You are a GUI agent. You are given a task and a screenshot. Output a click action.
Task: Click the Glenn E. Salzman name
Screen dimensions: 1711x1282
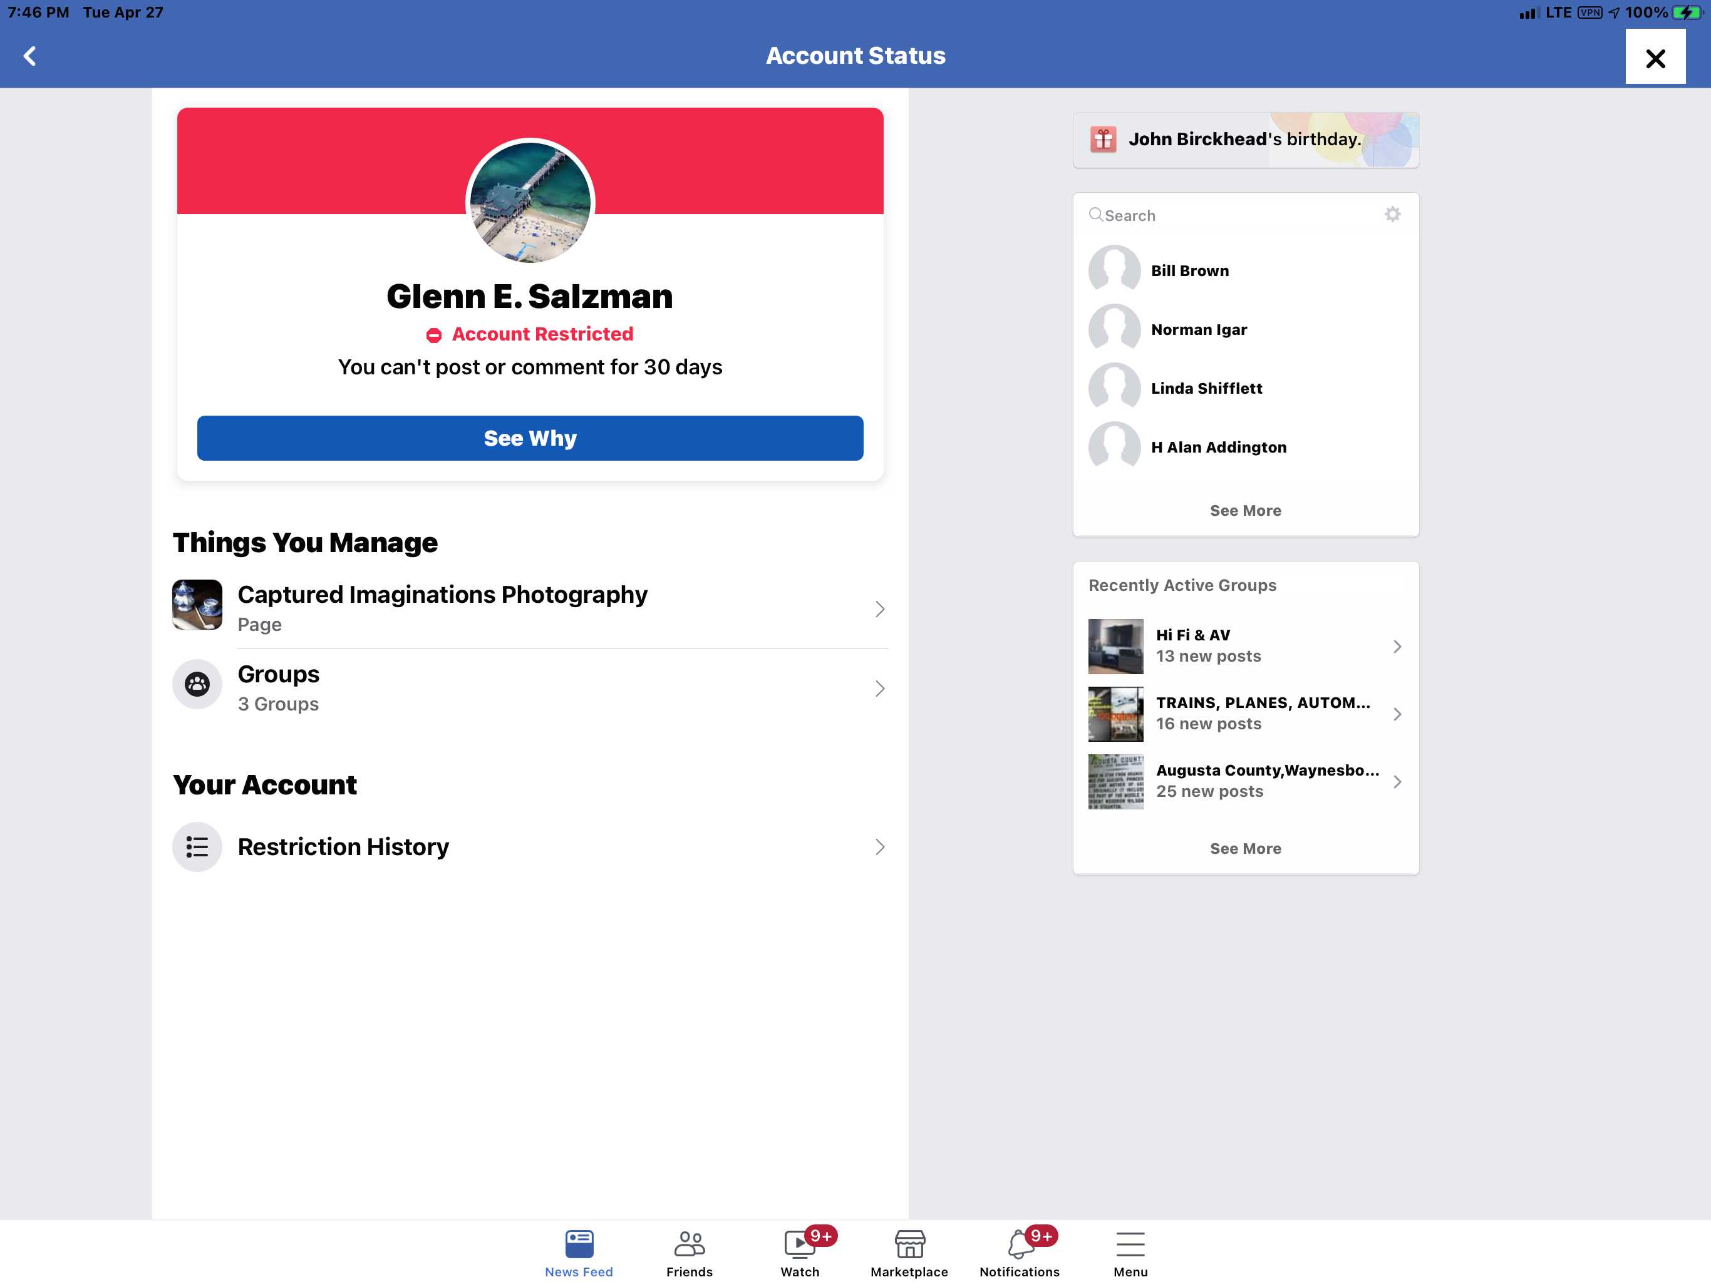pyautogui.click(x=530, y=296)
